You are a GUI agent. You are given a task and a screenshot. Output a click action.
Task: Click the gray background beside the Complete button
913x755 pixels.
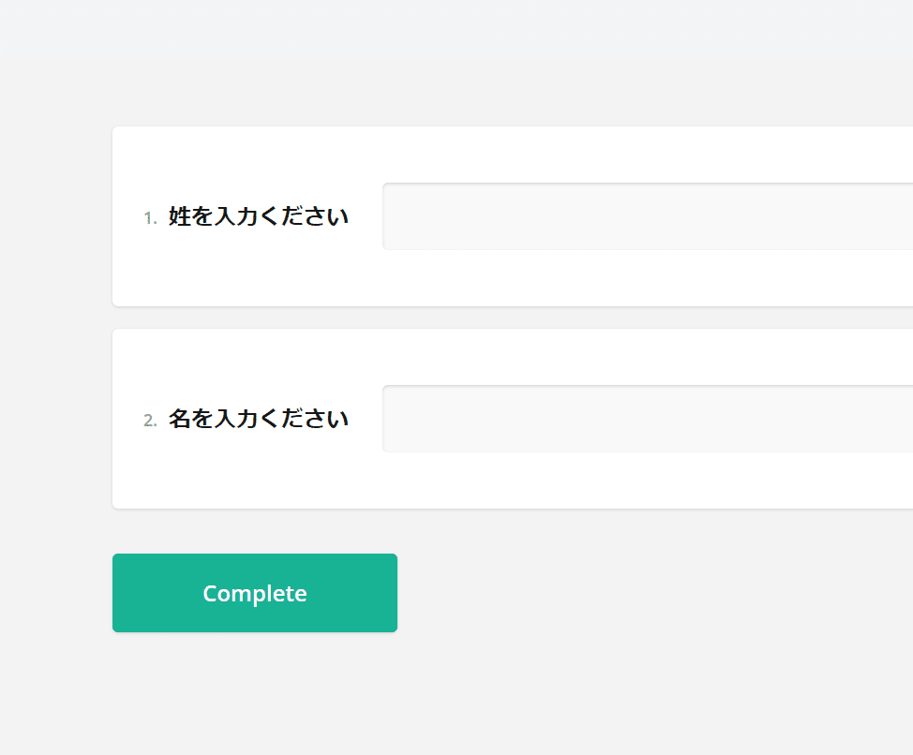coord(640,593)
